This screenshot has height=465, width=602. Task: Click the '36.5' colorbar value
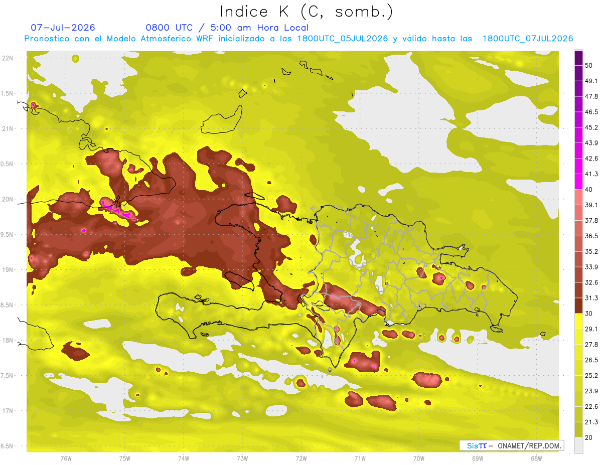(x=591, y=236)
